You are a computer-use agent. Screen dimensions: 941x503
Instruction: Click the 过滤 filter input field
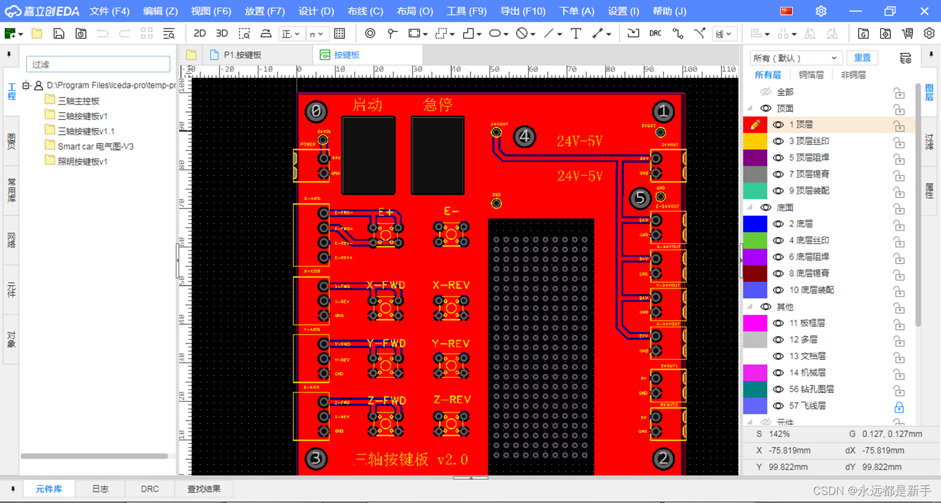click(x=98, y=64)
